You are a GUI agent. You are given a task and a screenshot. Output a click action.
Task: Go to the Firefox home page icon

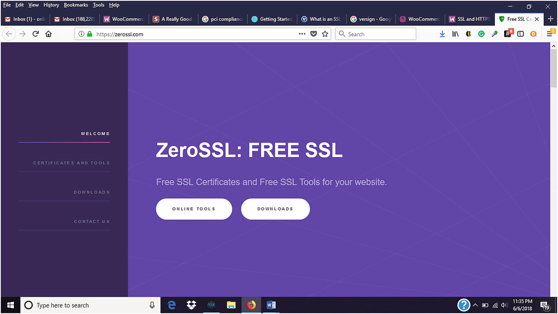49,34
